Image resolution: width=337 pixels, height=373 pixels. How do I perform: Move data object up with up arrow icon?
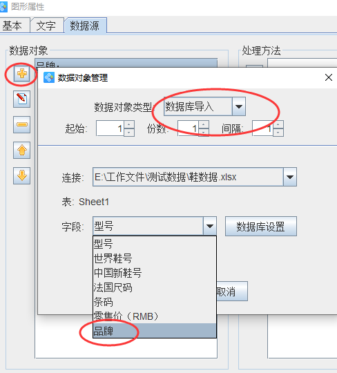tap(21, 150)
